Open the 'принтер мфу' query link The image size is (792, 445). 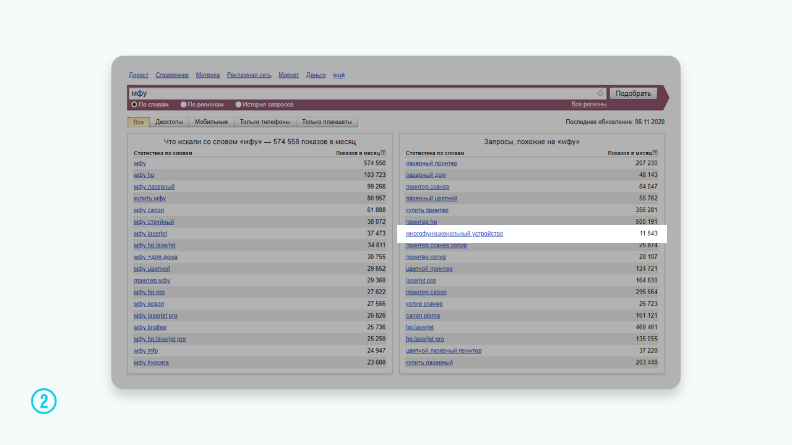coord(152,281)
